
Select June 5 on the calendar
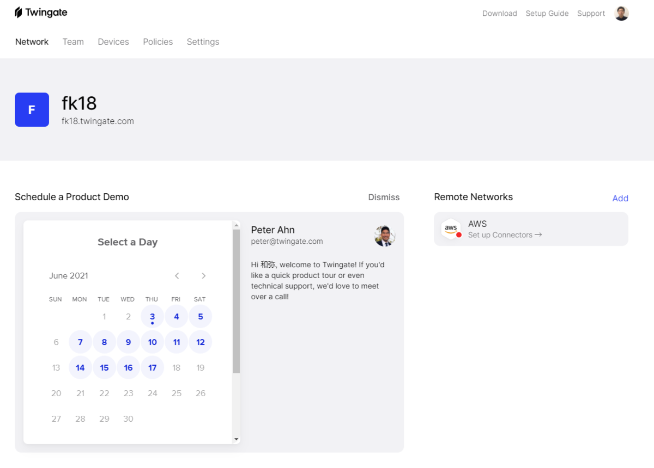[201, 317]
